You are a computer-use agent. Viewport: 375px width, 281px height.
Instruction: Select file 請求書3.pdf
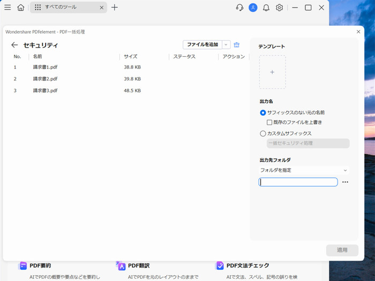45,90
